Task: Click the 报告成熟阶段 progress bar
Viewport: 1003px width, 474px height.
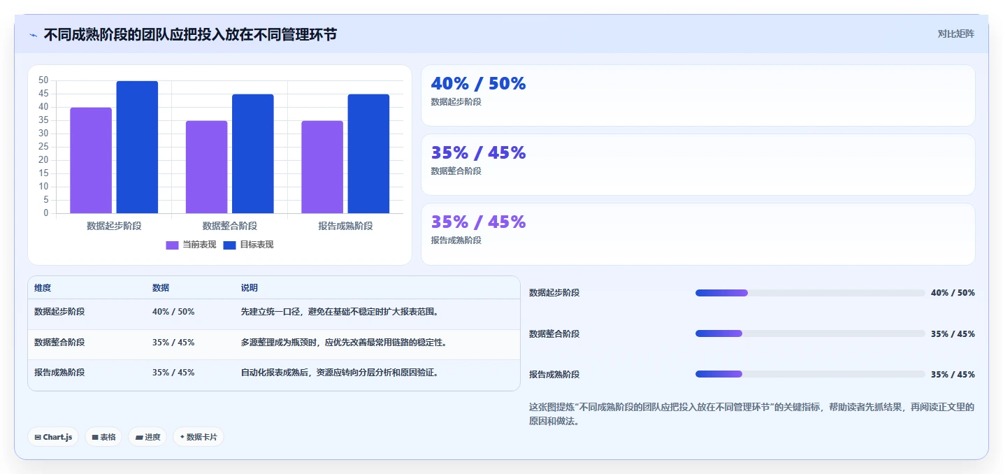Action: [810, 374]
